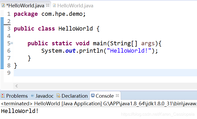This screenshot has height=119, width=197.
Task: Click the HelloWorld! console output line
Action: coord(20,111)
